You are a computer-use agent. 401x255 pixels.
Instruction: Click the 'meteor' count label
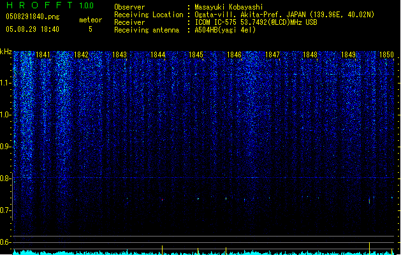[91, 20]
